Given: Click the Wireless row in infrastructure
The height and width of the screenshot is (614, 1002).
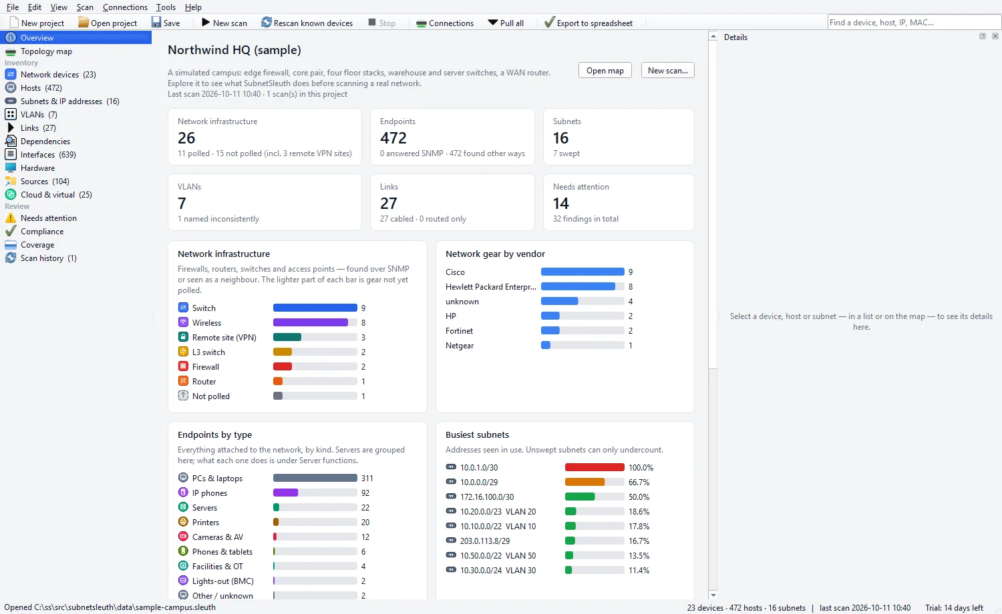Looking at the screenshot, I should (x=273, y=323).
